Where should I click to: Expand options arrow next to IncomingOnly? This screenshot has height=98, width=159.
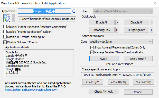coord(117,30)
